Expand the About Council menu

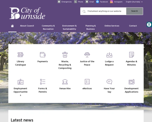tap(27, 26)
